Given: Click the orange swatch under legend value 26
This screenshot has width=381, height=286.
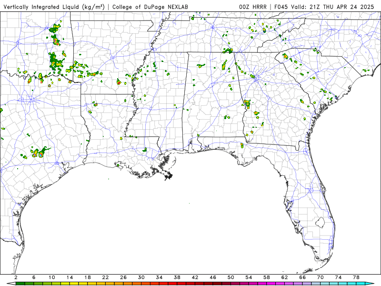Looking at the screenshot, I should click(x=128, y=284).
